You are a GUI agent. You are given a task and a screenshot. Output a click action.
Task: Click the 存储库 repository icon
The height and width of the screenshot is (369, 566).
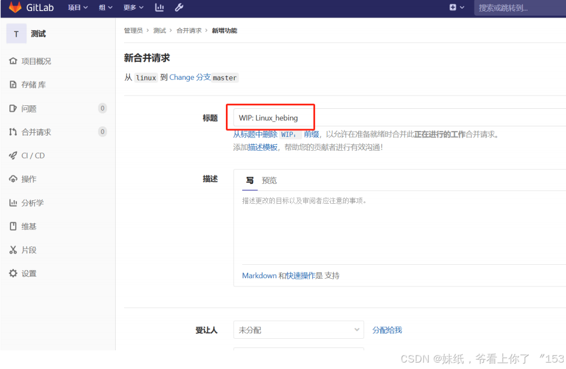tap(13, 84)
